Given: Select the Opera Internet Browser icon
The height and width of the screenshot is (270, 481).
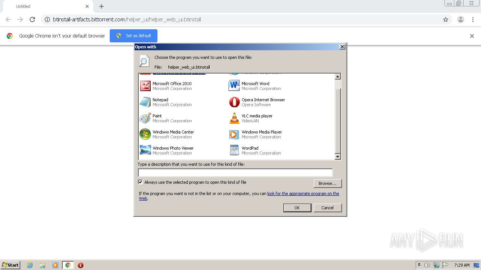Looking at the screenshot, I should pyautogui.click(x=234, y=102).
